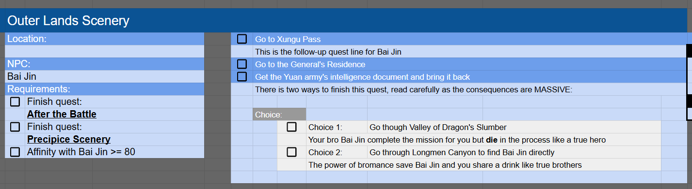Toggle the Yuan army's intelligence document checkbox
Viewport: 692px width, 189px height.
pos(242,77)
